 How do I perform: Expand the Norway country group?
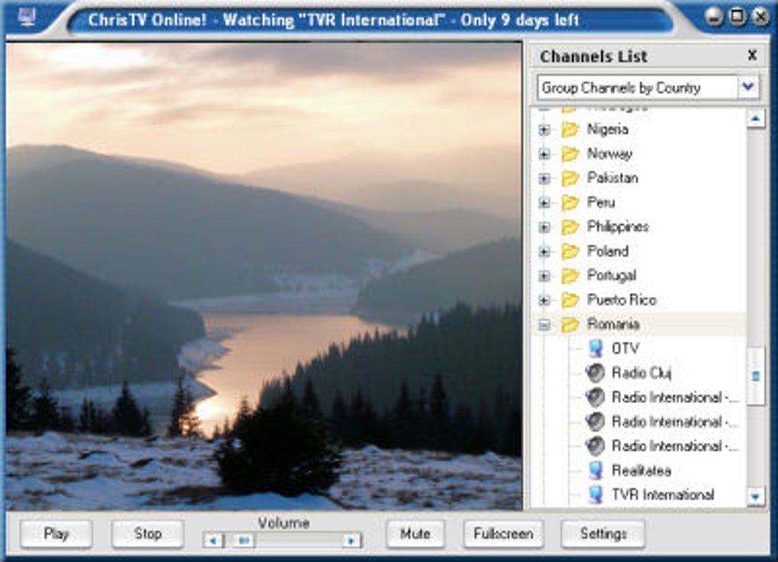coord(545,154)
